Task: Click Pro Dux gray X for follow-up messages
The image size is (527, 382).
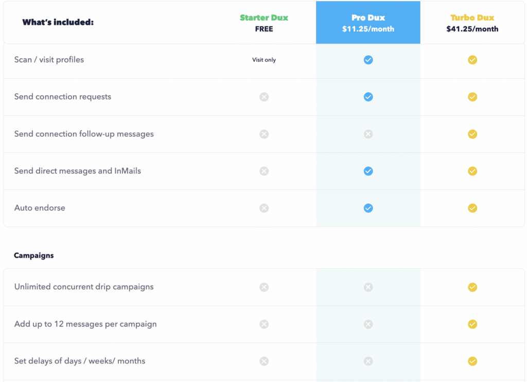Action: pos(368,134)
